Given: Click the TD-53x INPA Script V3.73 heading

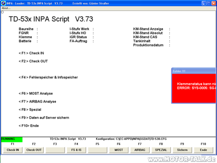Looking at the screenshot, I should point(51,19).
